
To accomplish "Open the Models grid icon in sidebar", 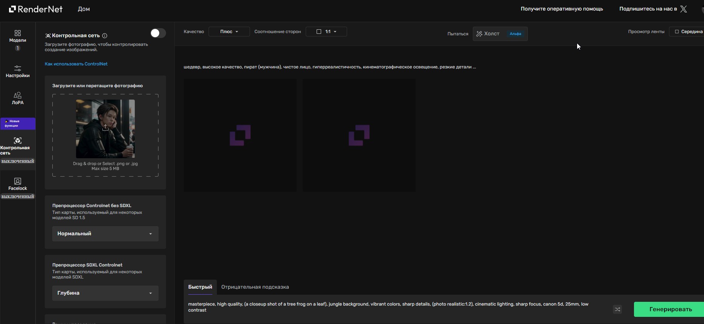I will pyautogui.click(x=18, y=33).
